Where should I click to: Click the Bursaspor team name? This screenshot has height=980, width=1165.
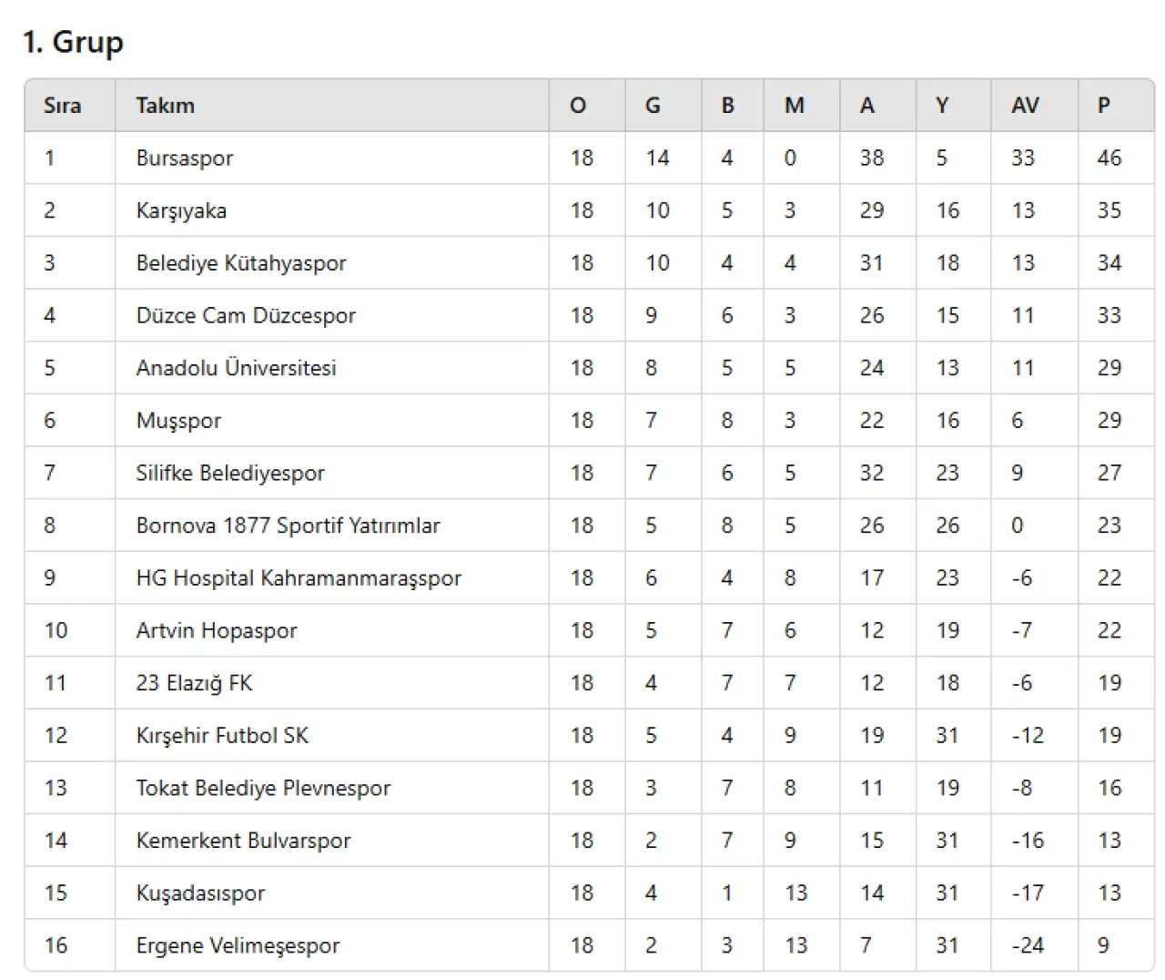pyautogui.click(x=185, y=158)
